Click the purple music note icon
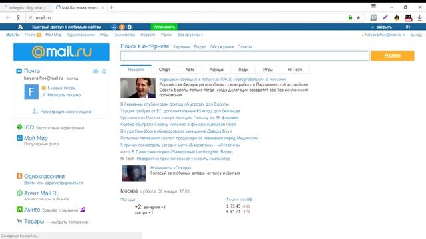Viewport: 426px width, 239px height. click(x=83, y=210)
